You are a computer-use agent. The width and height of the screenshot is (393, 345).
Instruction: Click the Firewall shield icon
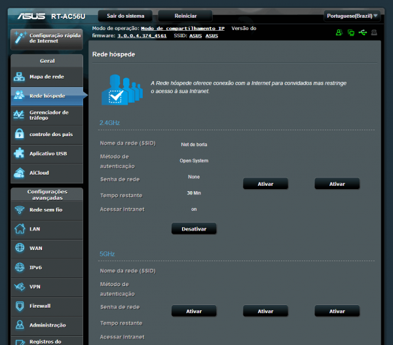click(x=20, y=306)
